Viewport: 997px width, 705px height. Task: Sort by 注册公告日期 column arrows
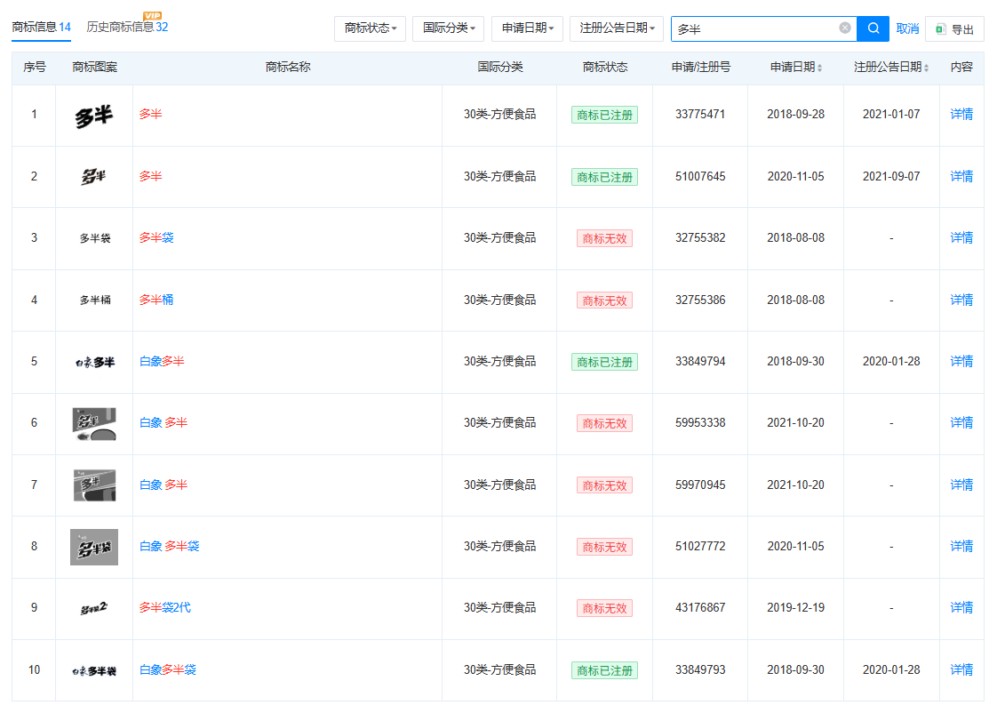(926, 68)
